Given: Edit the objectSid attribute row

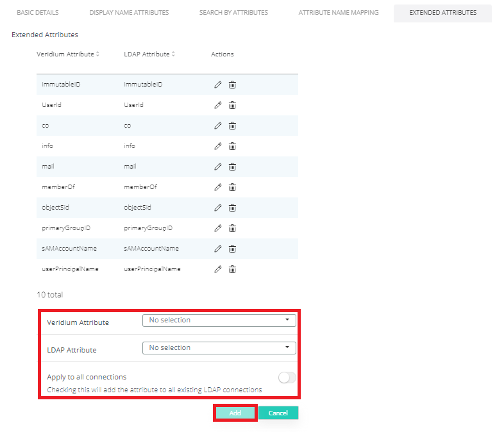Looking at the screenshot, I should pyautogui.click(x=218, y=208).
